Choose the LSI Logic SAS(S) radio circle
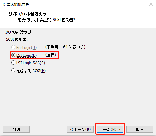Screen dimensions: 156x136 pos(13,63)
